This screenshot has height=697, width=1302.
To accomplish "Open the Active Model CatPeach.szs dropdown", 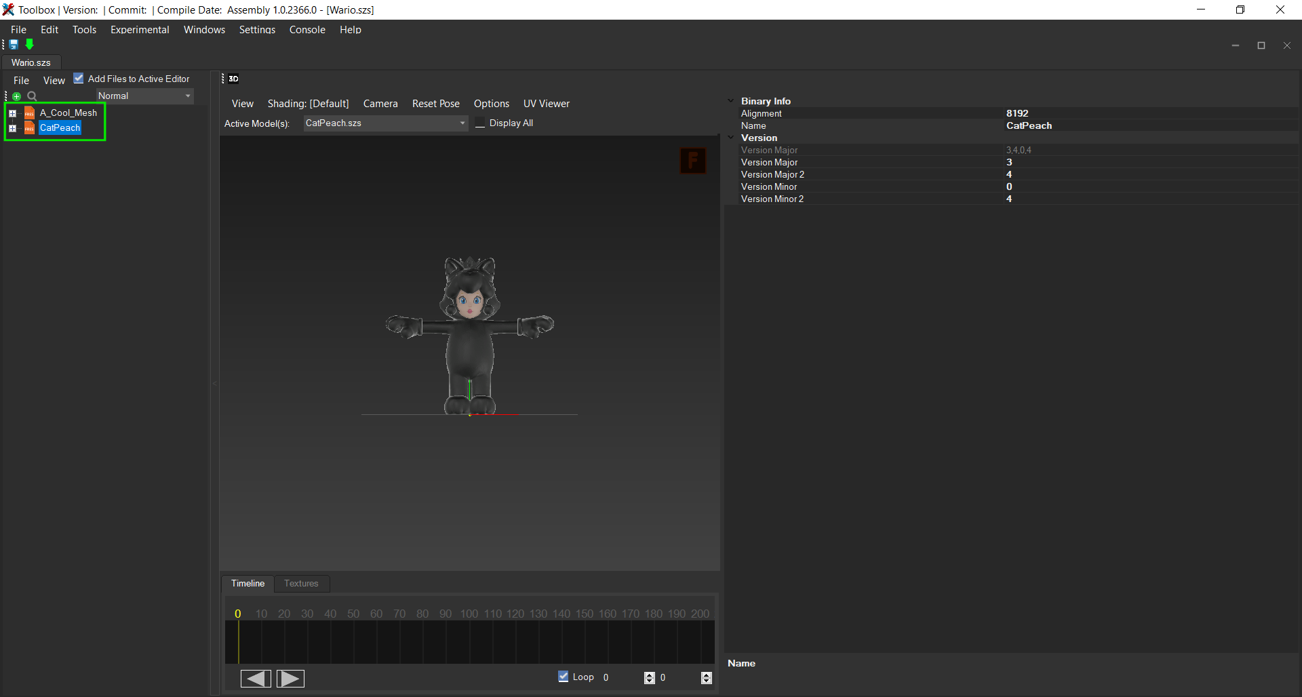I will [384, 123].
